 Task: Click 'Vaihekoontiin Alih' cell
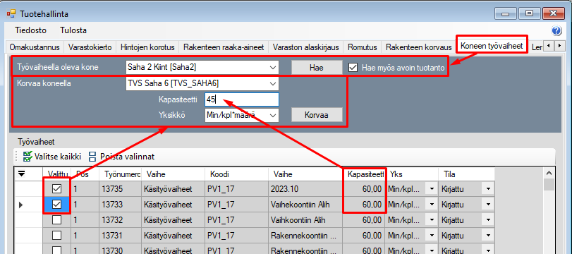(305, 205)
